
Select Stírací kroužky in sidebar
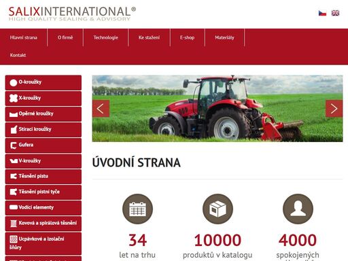pyautogui.click(x=43, y=130)
